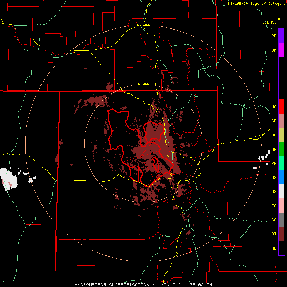Click the pink GR legend color swatch
The image size is (287, 287).
tap(282, 121)
